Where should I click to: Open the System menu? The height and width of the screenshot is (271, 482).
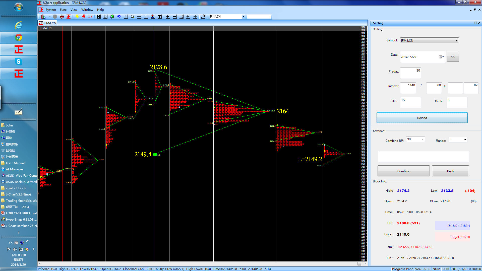pyautogui.click(x=51, y=10)
